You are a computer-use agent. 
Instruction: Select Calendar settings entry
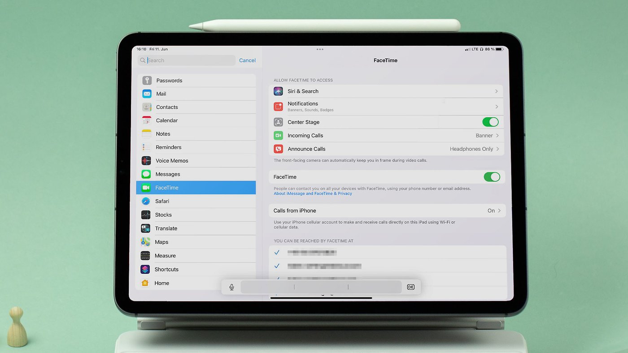click(197, 121)
